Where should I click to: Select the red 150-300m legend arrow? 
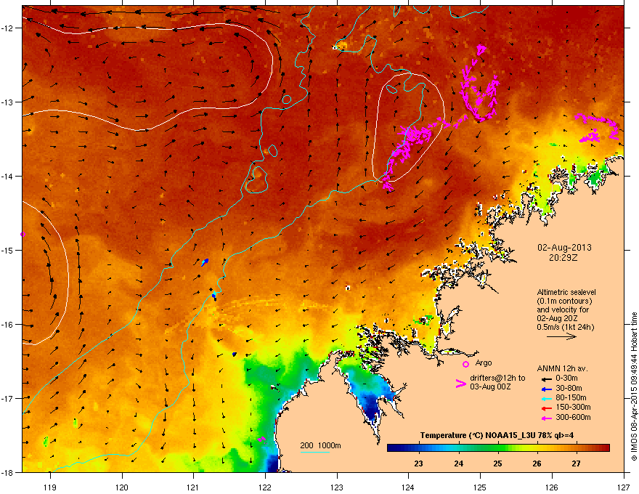(545, 408)
